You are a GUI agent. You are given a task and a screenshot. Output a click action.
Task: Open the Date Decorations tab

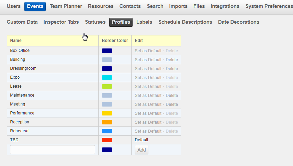point(238,22)
